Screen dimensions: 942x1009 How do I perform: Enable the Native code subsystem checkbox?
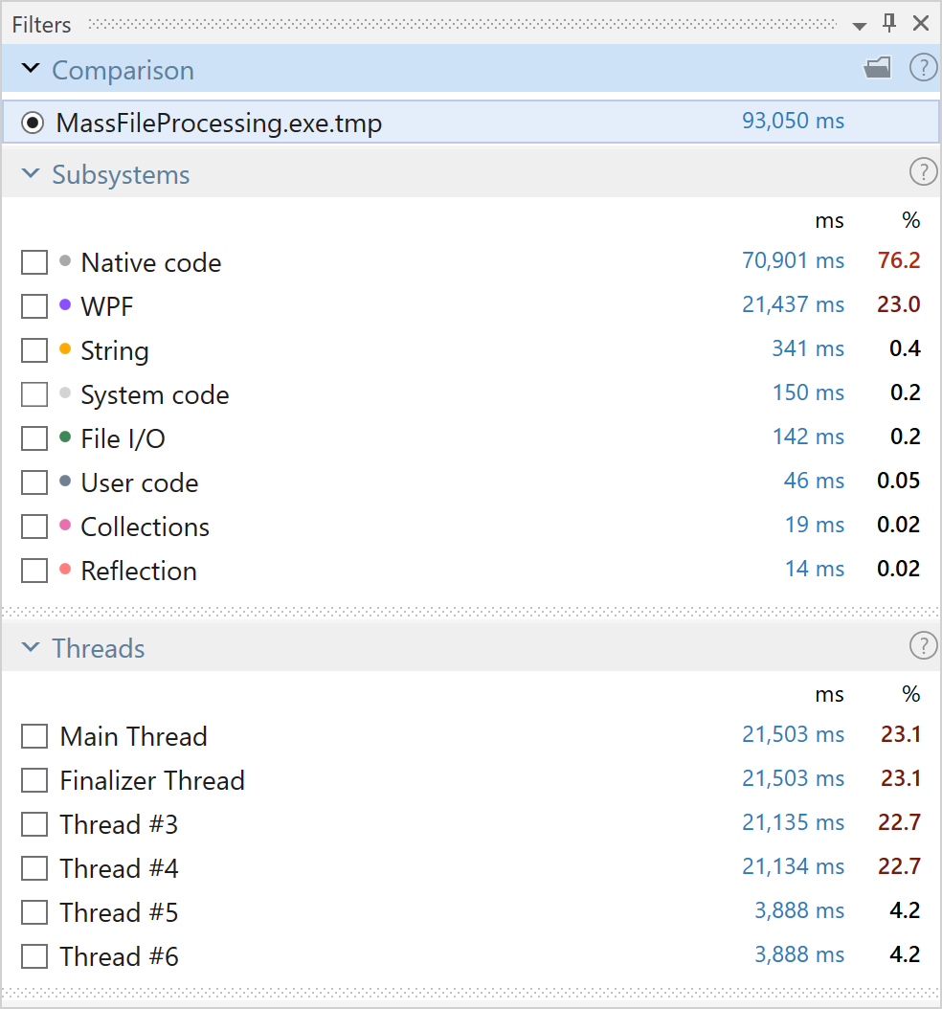[34, 262]
